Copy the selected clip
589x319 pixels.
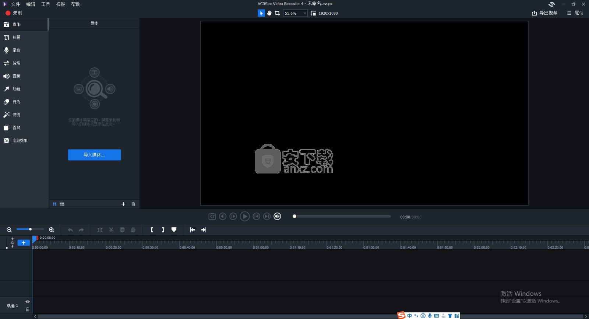(122, 230)
